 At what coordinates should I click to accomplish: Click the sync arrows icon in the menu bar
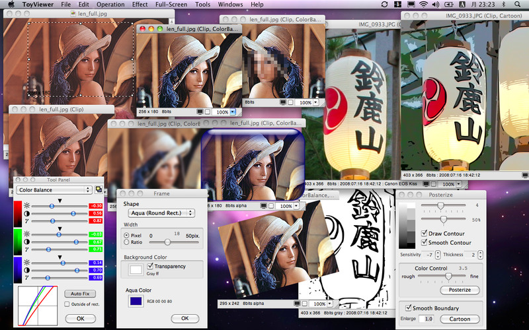tap(384, 5)
